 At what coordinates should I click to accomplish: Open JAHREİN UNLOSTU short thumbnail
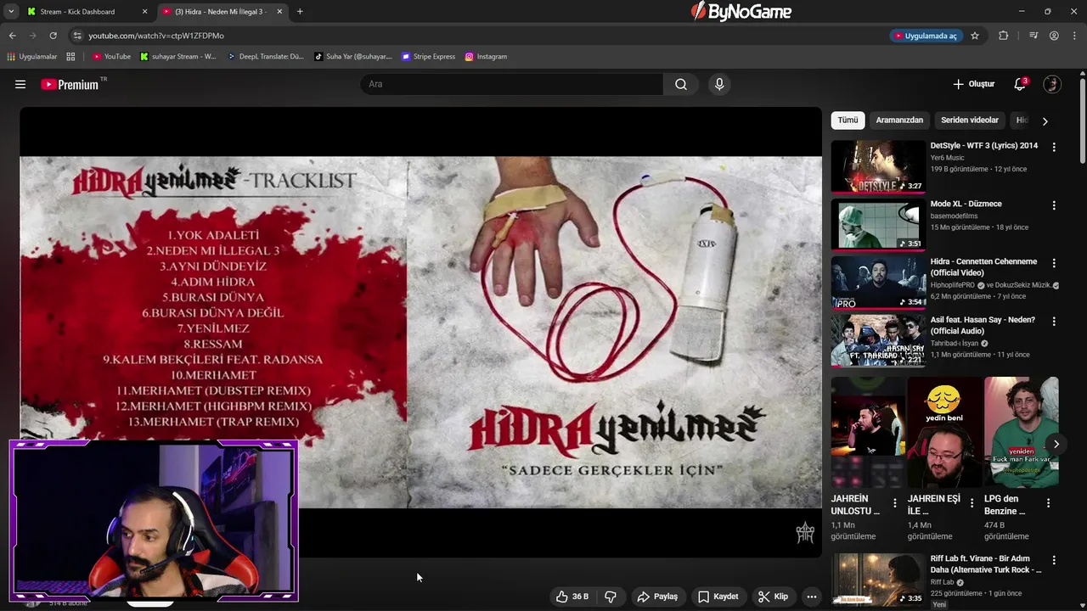click(867, 432)
